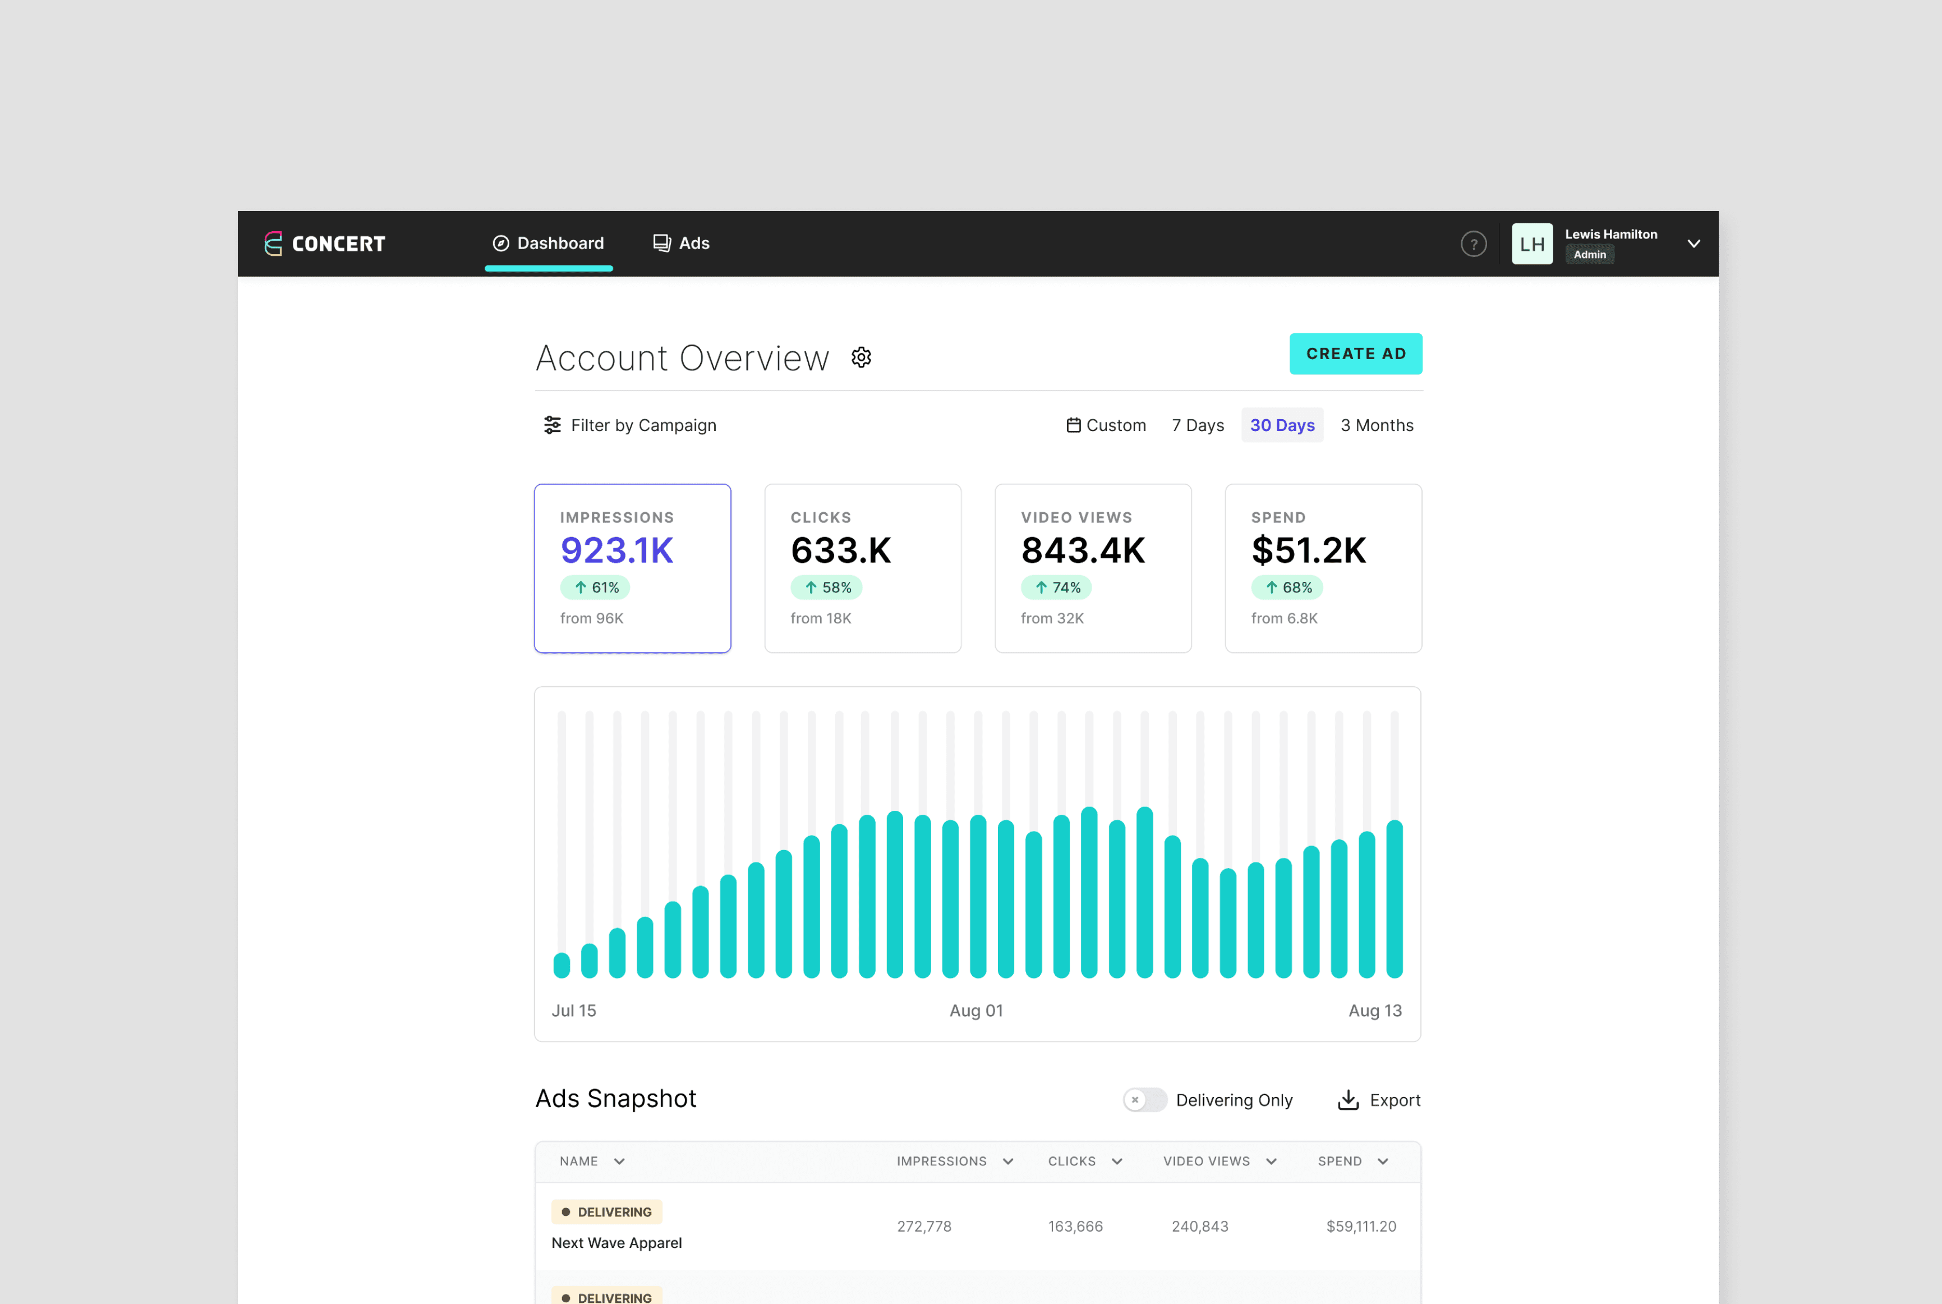Click the Lewis Hamilton user name
Viewport: 1942px width, 1304px height.
[1611, 235]
